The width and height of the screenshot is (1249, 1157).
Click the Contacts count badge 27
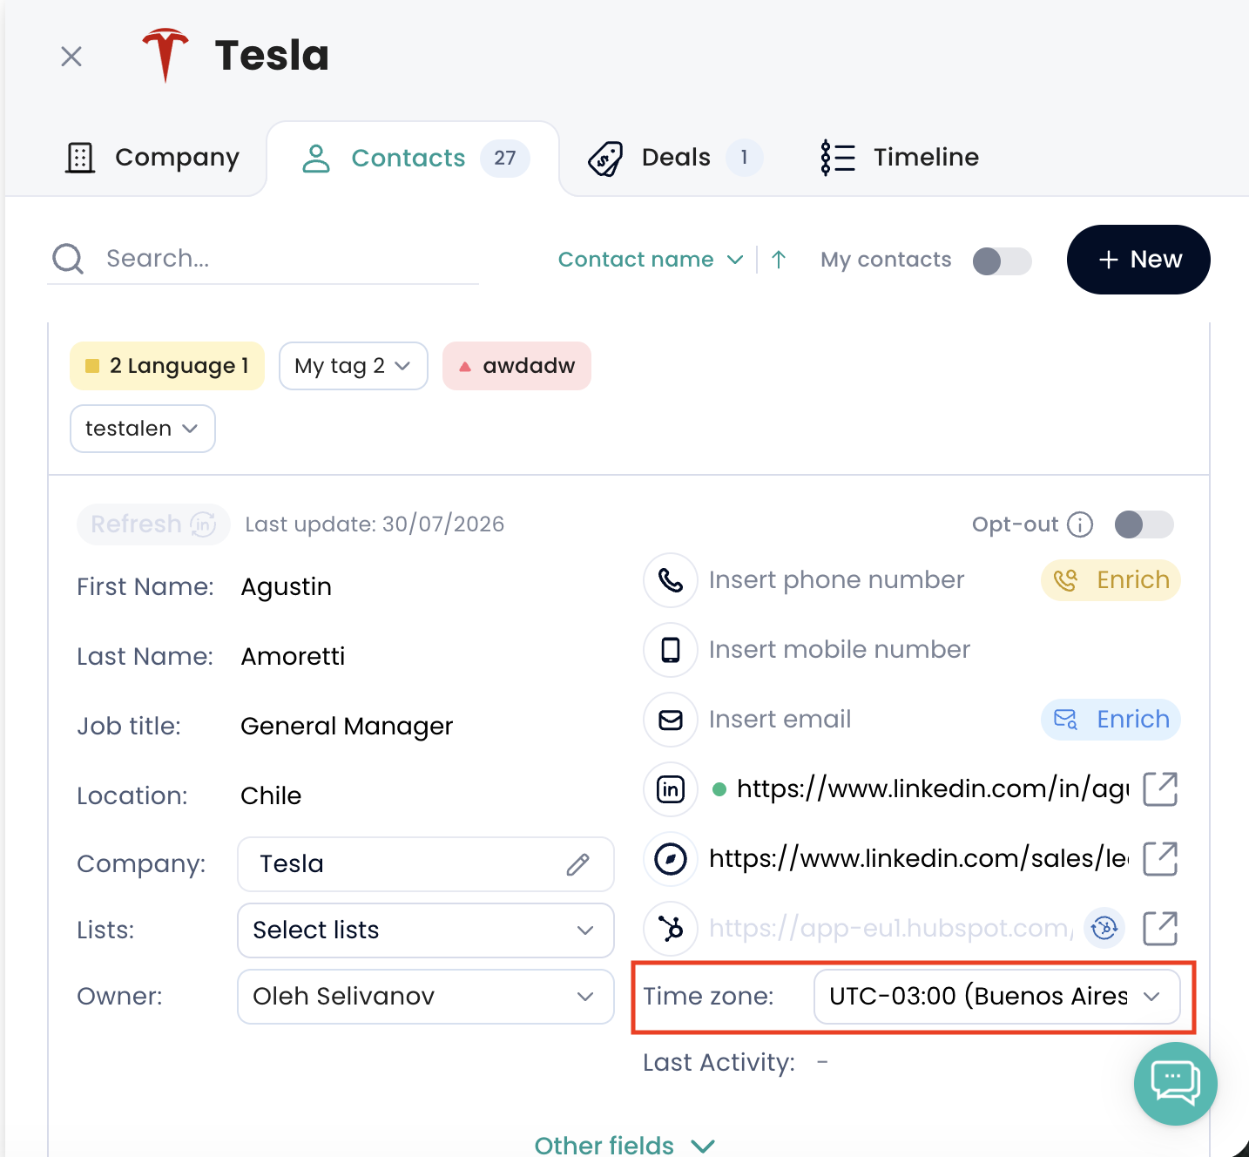point(505,159)
